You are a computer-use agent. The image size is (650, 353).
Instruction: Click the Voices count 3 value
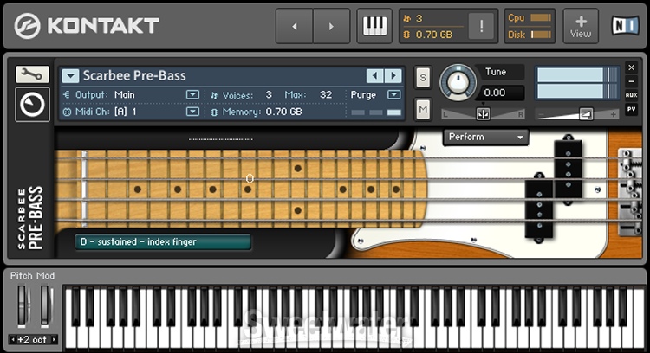pos(269,95)
